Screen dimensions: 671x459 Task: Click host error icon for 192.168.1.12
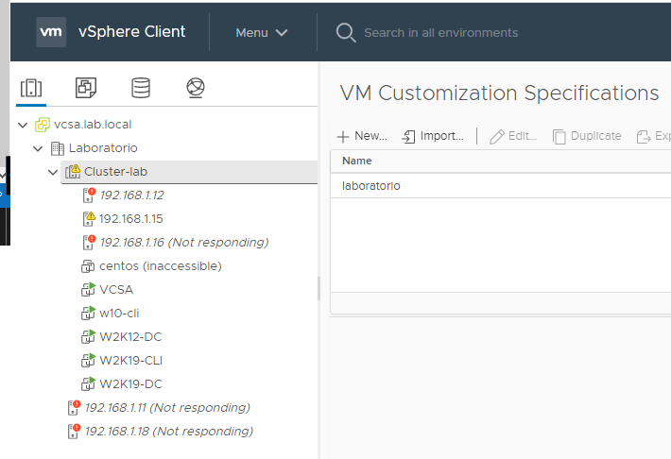coord(89,195)
